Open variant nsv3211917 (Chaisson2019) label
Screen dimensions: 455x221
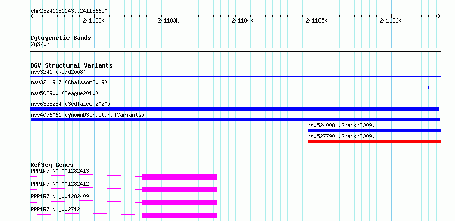[x=69, y=82]
